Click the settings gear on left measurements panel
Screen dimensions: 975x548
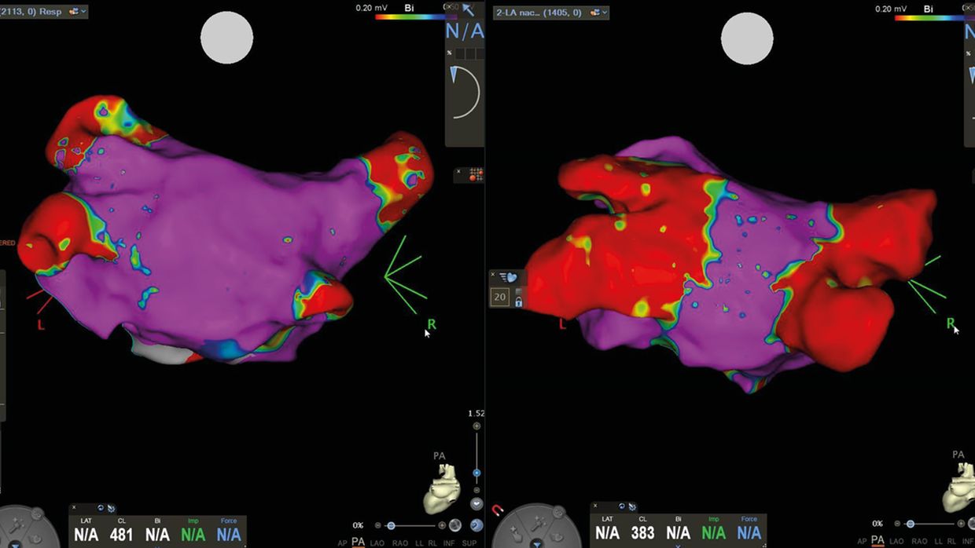[x=112, y=508]
